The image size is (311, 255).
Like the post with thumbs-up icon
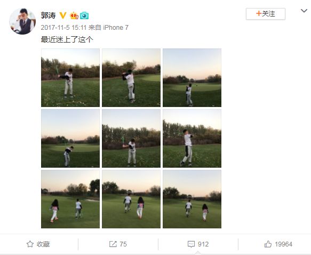pyautogui.click(x=268, y=244)
